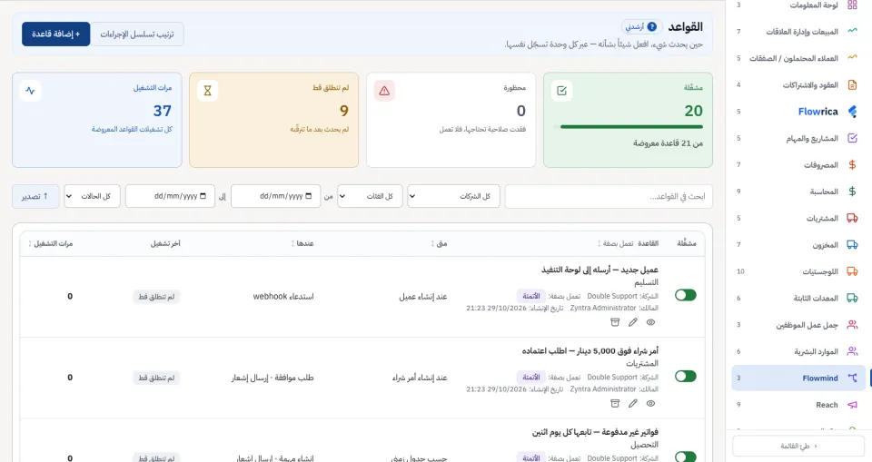Screen dimensions: 872x462
Task: Collapse the sidebar with طيّ القائمة
Action: click(x=798, y=446)
